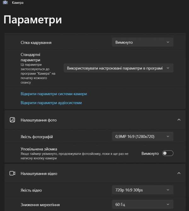Collapse the Налаштування відео section chevron

179,173
